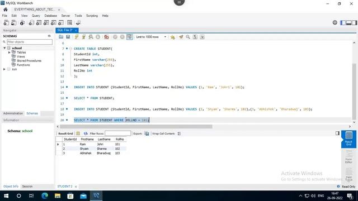Save the script with the floppy icon
The width and height of the screenshot is (358, 201).
tap(68, 37)
